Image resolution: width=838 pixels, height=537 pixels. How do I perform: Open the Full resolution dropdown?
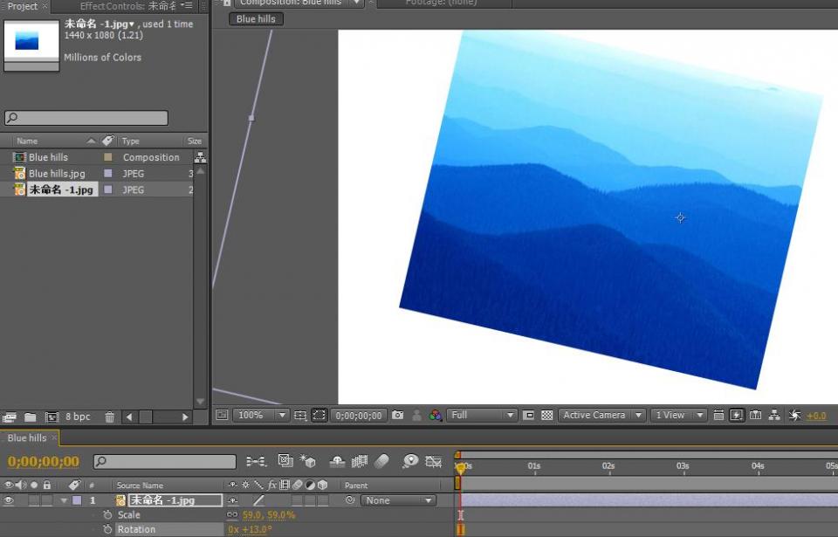(483, 416)
